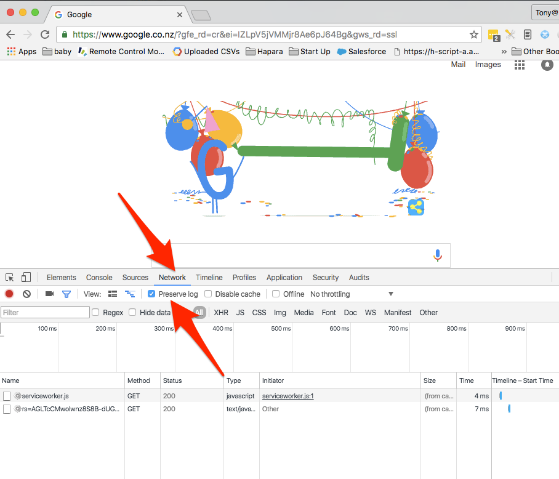Open the Google apps grid launcher
The width and height of the screenshot is (559, 479).
(x=520, y=65)
